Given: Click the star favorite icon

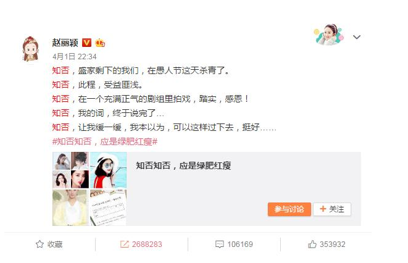Looking at the screenshot, I should 40,244.
